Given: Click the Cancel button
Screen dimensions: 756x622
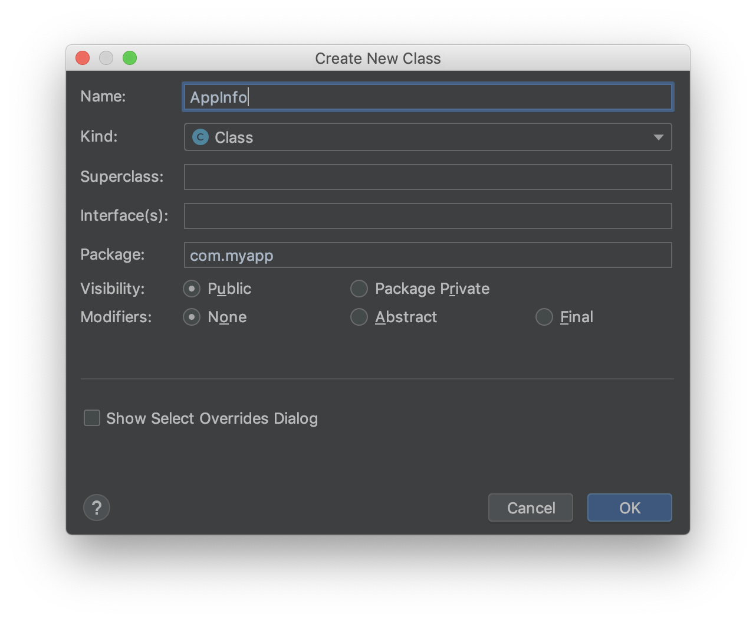Looking at the screenshot, I should (531, 508).
